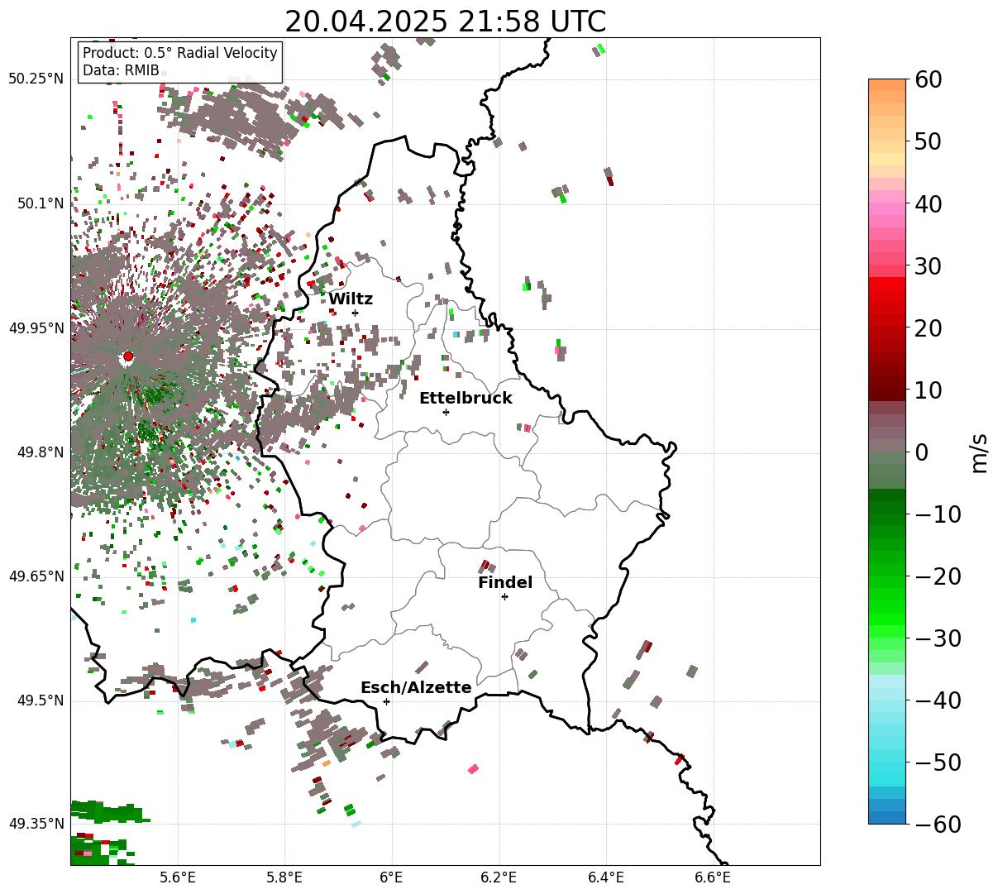
Task: Click the 6.2°E longitude label
Action: coord(499,877)
